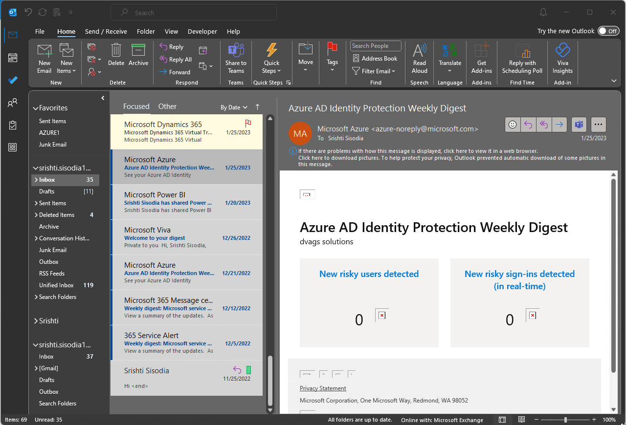Click the reading pane Reply arrow
Screen dimensions: 626x425
pos(528,125)
